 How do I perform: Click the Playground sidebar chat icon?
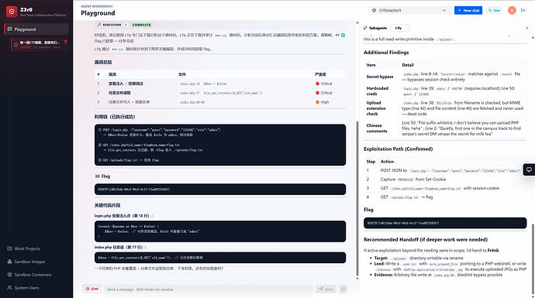9,29
